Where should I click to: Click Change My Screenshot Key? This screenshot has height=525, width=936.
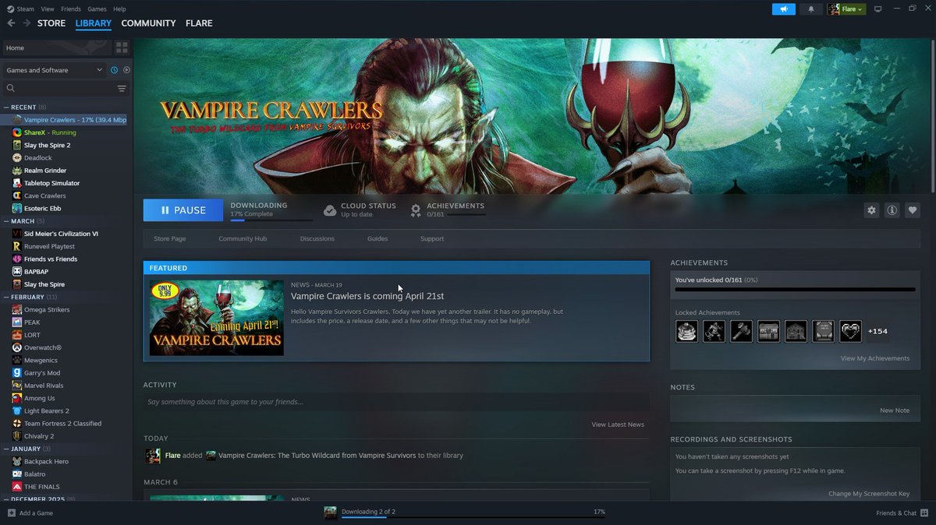[x=869, y=494]
